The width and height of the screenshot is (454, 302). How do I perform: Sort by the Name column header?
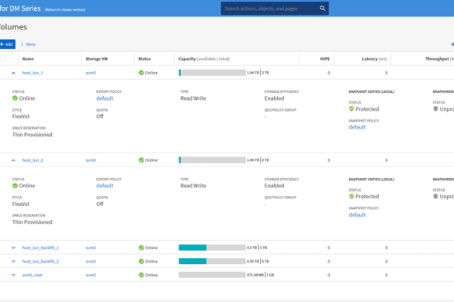coord(28,59)
